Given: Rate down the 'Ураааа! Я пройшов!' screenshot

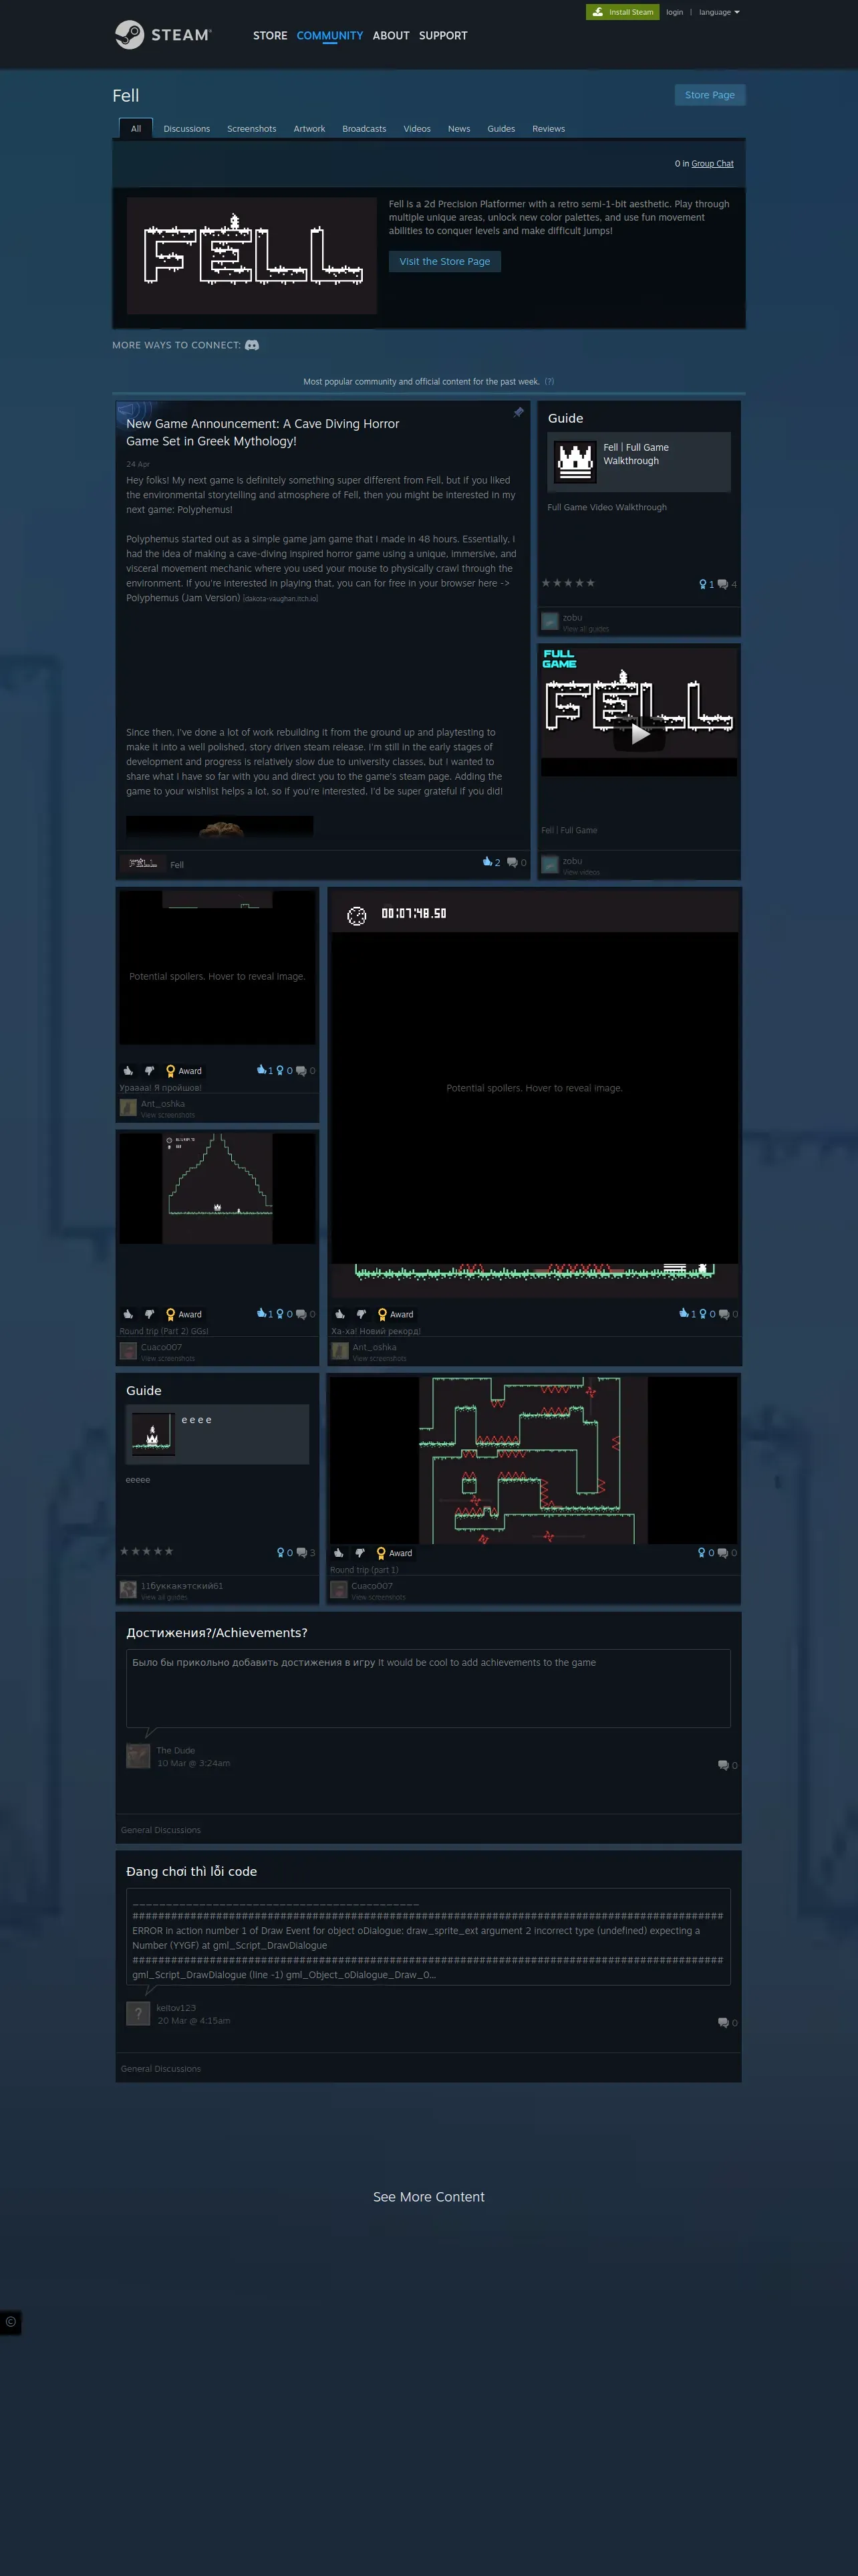Looking at the screenshot, I should [149, 1070].
